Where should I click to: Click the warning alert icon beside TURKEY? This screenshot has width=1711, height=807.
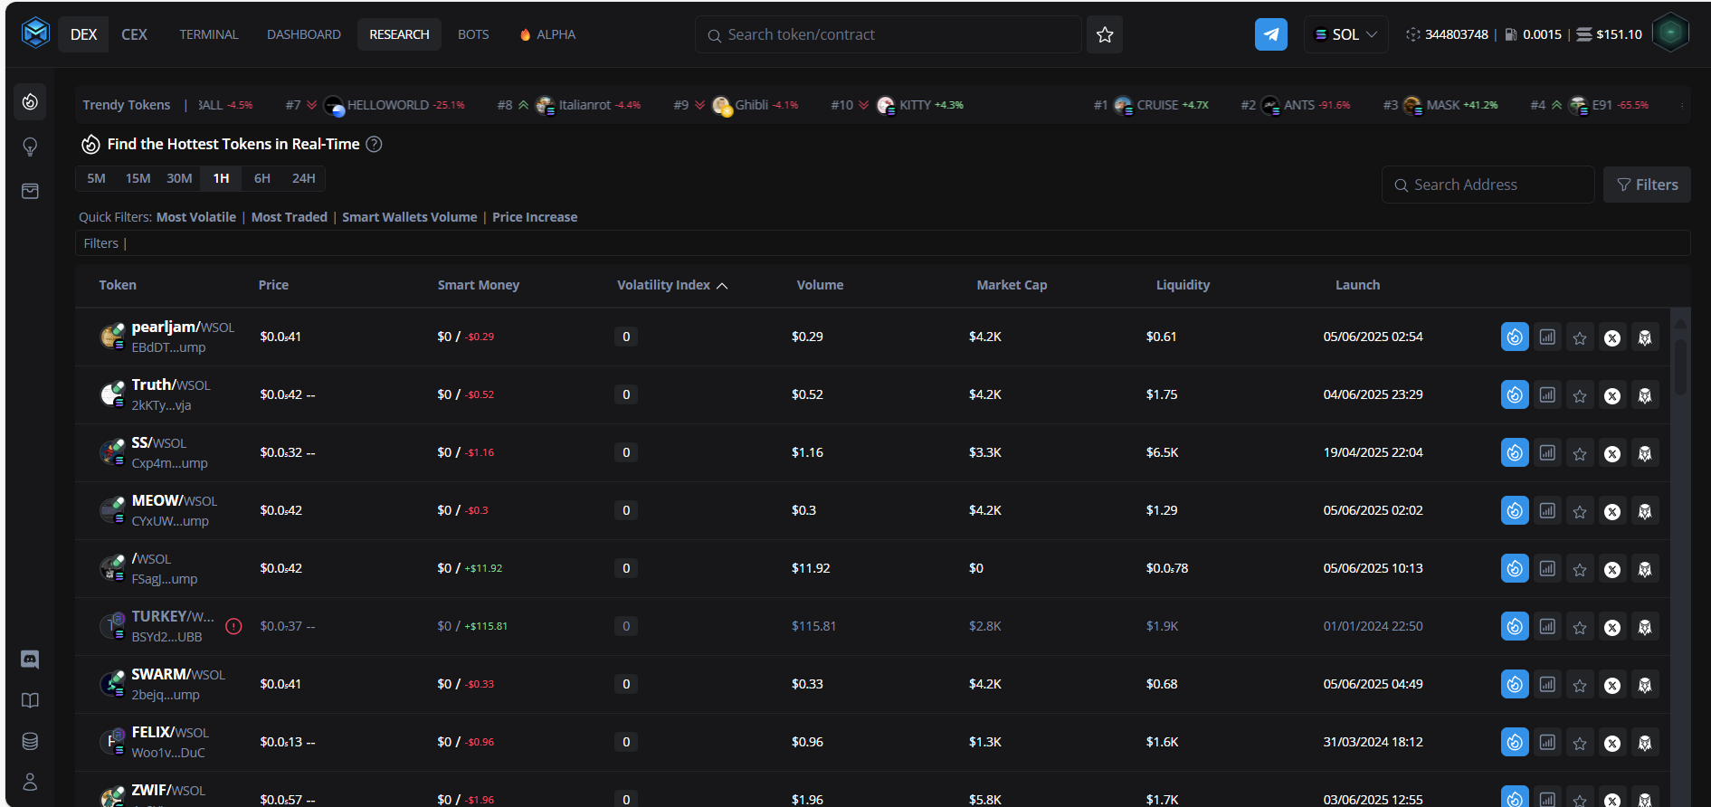(x=233, y=626)
